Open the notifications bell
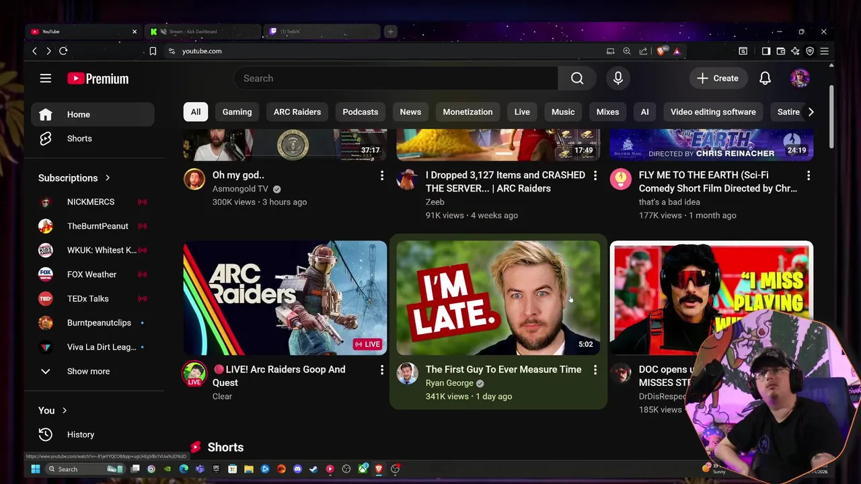 [765, 79]
